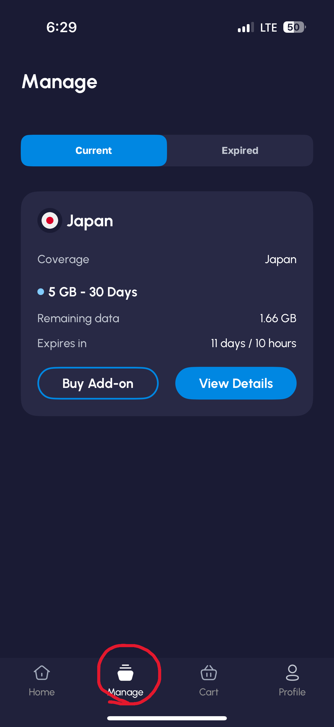
Task: Tap the 1.66 GB remaining data value
Action: 278,318
